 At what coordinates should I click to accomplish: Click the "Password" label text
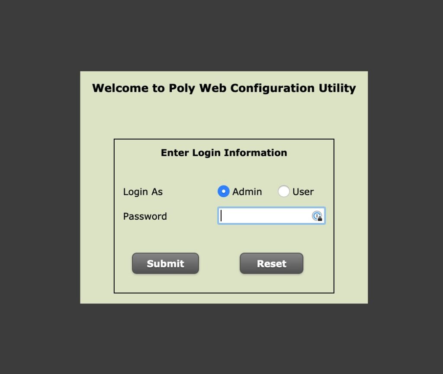click(145, 216)
